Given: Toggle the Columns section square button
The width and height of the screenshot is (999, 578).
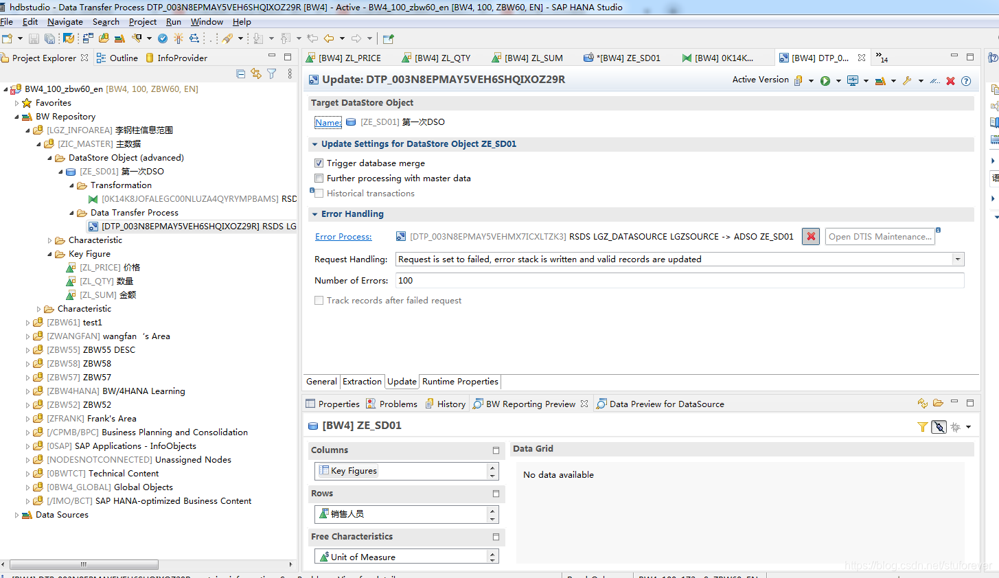Looking at the screenshot, I should point(496,450).
